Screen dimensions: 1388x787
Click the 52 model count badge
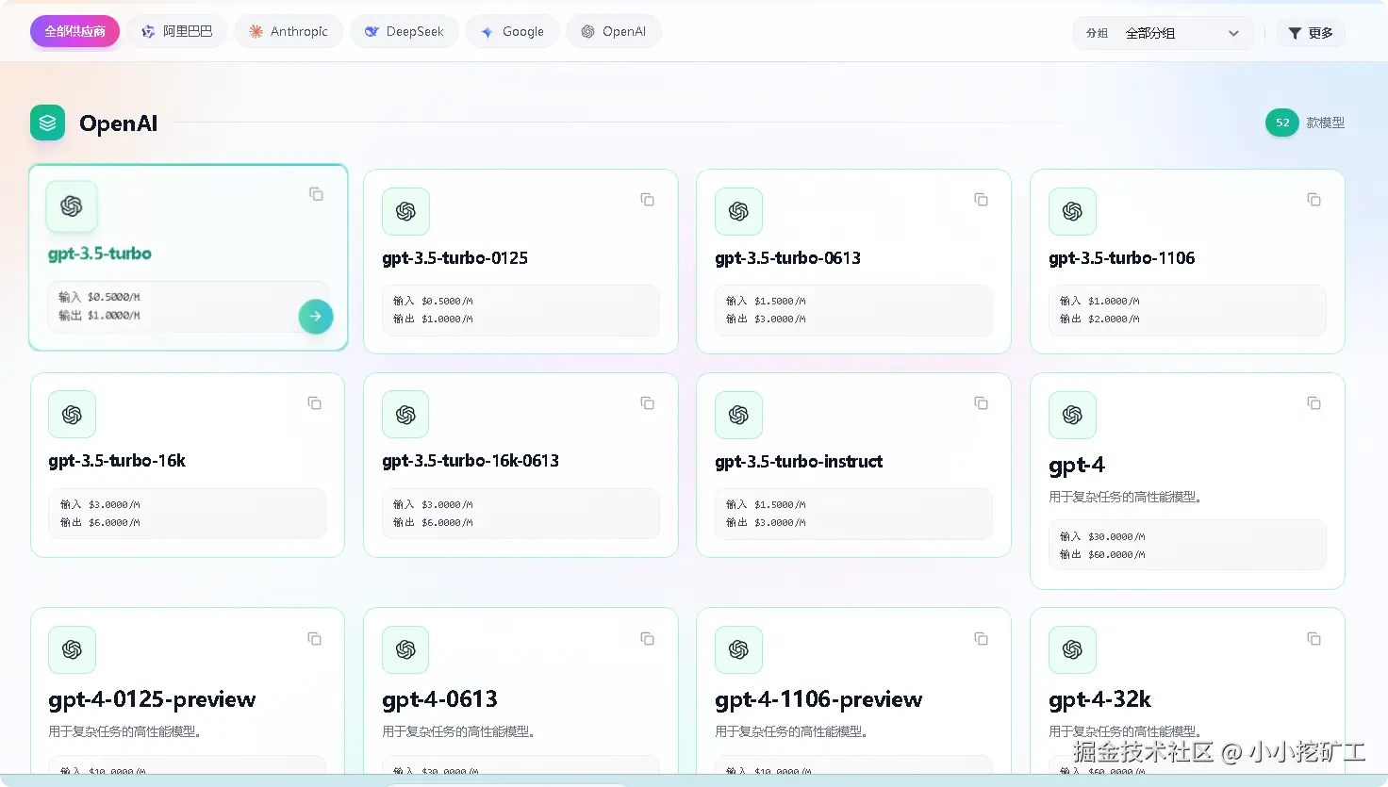pos(1282,123)
